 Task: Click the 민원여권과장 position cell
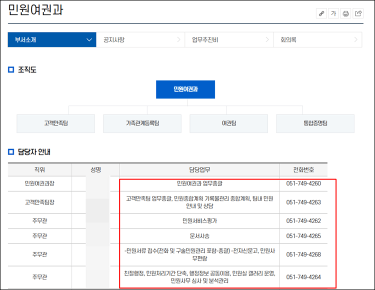point(39,183)
